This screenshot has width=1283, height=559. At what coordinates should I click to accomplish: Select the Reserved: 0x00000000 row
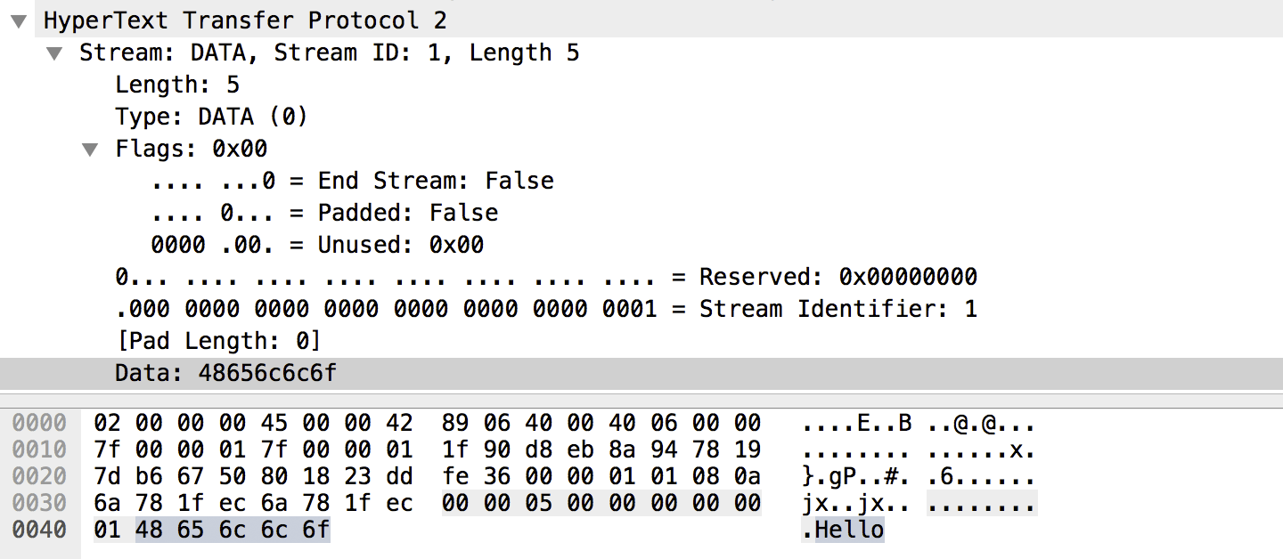pyautogui.click(x=545, y=277)
